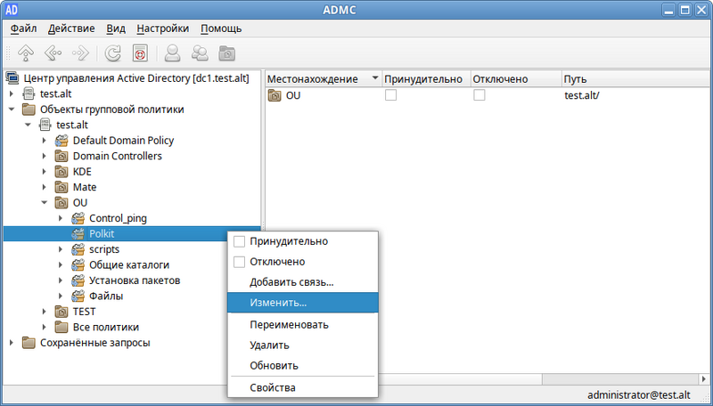Click the navigate up toolbar icon
713x406 pixels.
[x=26, y=53]
